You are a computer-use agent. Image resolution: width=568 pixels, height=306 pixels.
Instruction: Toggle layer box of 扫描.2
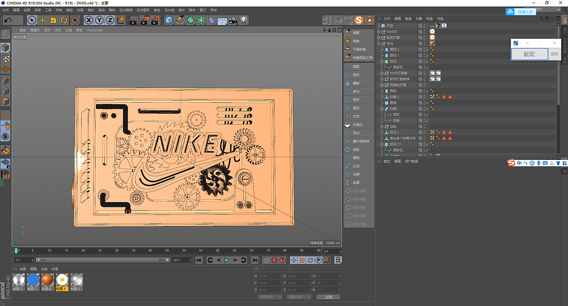[420, 97]
